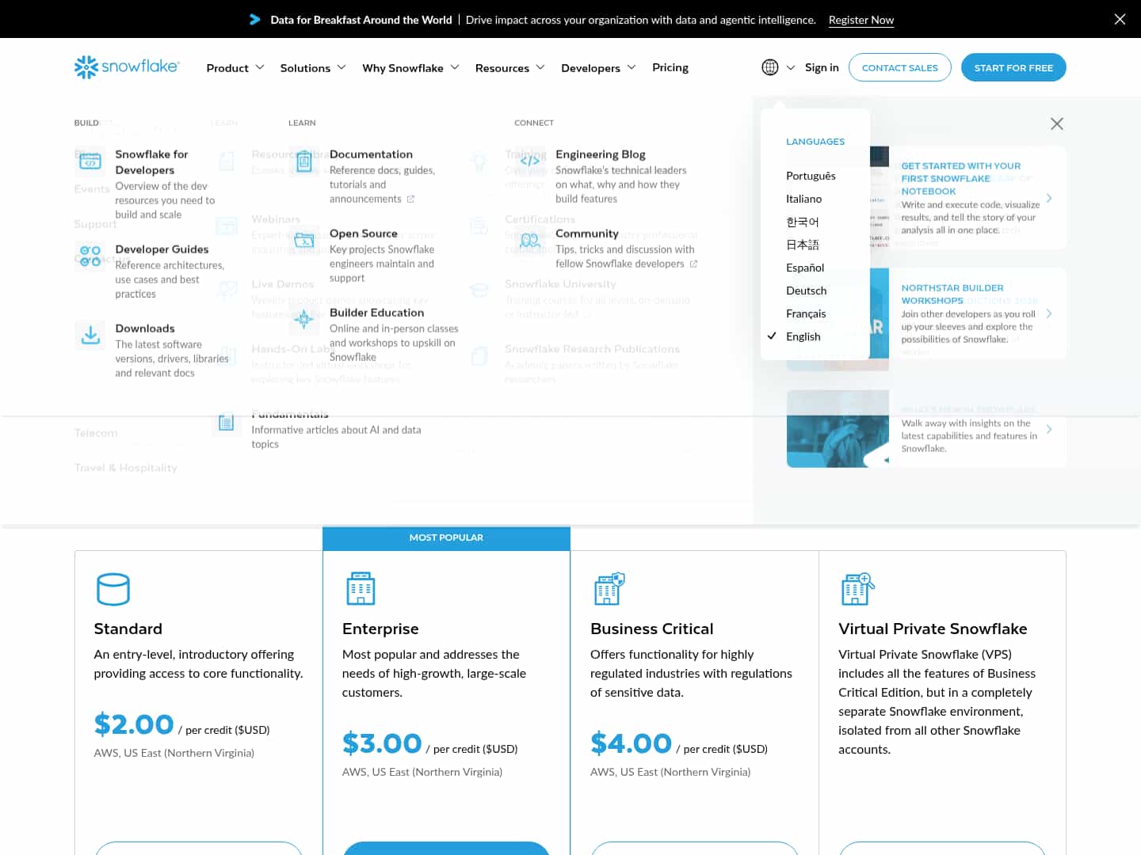The width and height of the screenshot is (1141, 855).
Task: Switch language to Deutsch
Action: 806,291
